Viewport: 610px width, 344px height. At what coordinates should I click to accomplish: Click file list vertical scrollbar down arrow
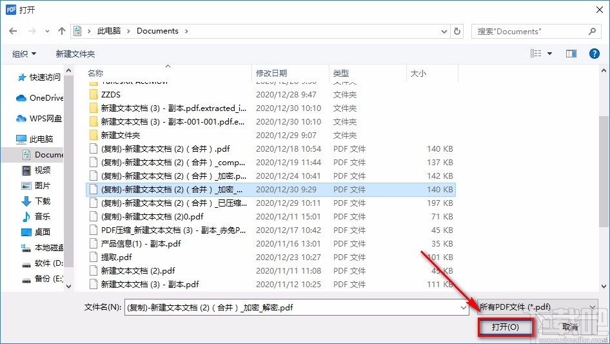coord(604,287)
